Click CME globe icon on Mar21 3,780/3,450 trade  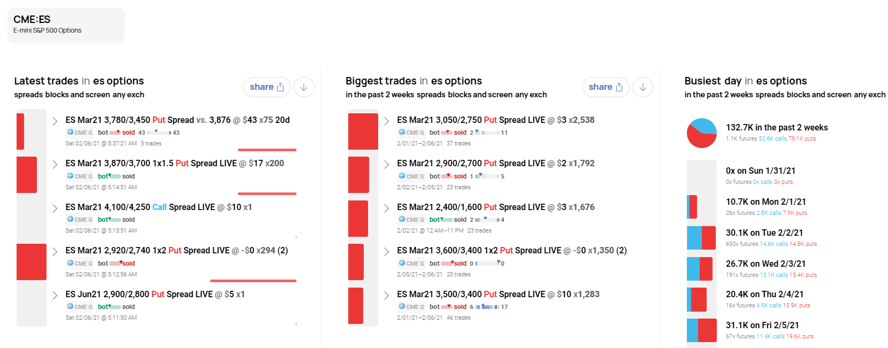coord(70,132)
